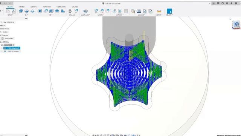Open the Machine Library icon
The image size is (241, 136).
[x=139, y=11]
